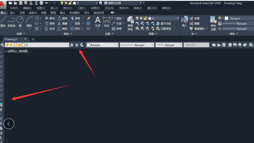Open the toolbar linetype ByLayer dropdown

(152, 45)
